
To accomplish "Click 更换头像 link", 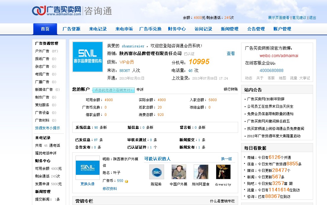I will pyautogui.click(x=88, y=184).
